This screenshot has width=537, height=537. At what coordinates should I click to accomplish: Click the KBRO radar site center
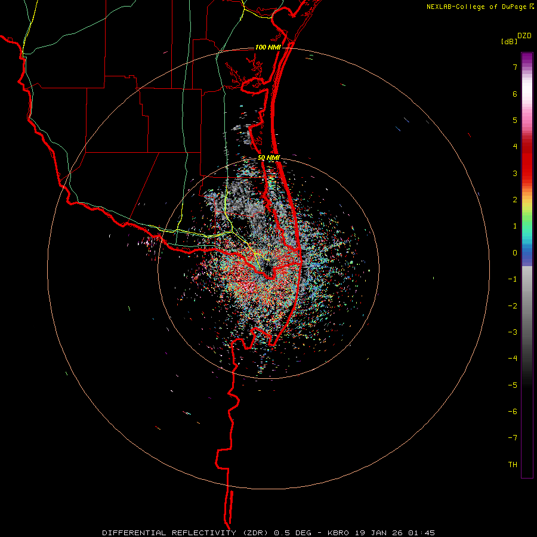(268, 269)
